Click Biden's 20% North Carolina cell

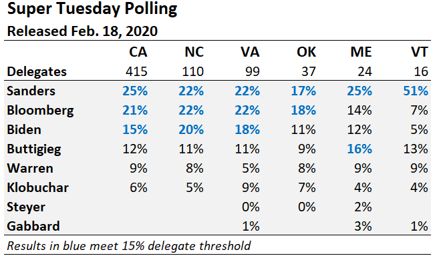point(191,129)
